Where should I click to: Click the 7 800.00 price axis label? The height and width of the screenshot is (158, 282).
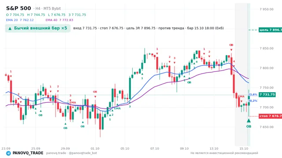coord(267,68)
